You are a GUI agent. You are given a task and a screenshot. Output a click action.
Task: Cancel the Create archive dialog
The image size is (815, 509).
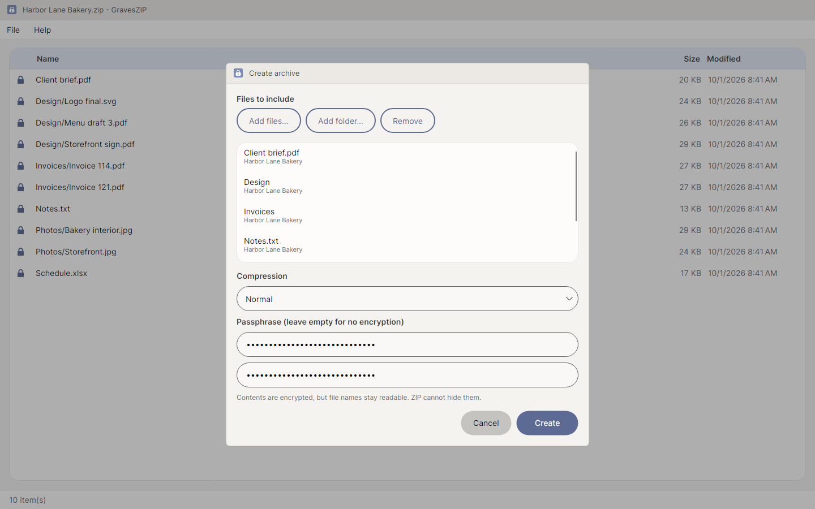486,423
